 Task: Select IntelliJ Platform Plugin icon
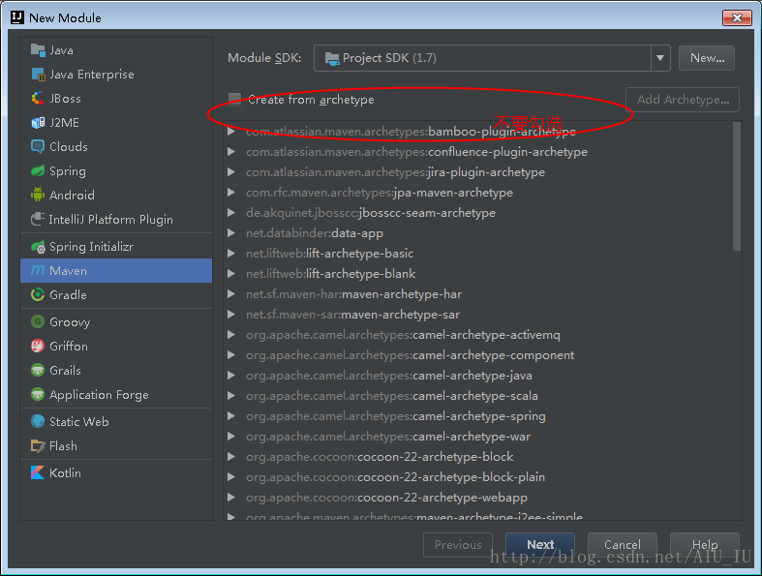38,219
